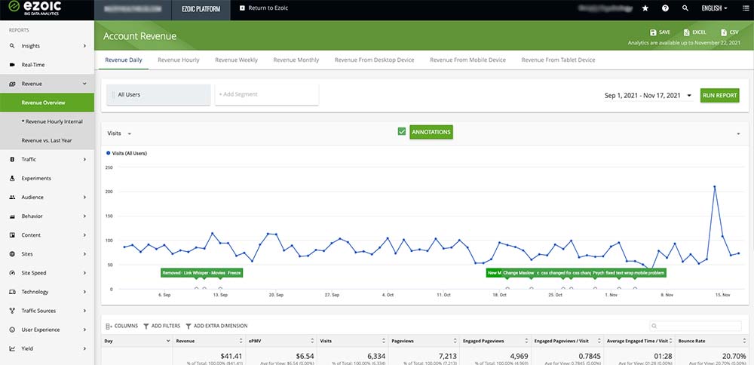Image resolution: width=754 pixels, height=365 pixels.
Task: Click the Return to Ezoic link
Action: 263,8
